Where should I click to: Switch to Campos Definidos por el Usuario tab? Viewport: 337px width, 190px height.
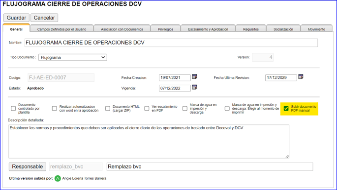click(x=61, y=29)
